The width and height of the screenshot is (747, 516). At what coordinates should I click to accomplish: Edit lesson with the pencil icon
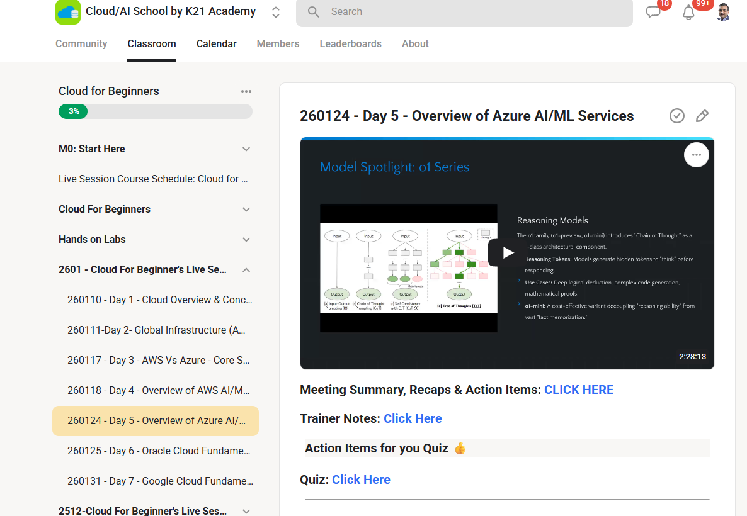click(702, 116)
